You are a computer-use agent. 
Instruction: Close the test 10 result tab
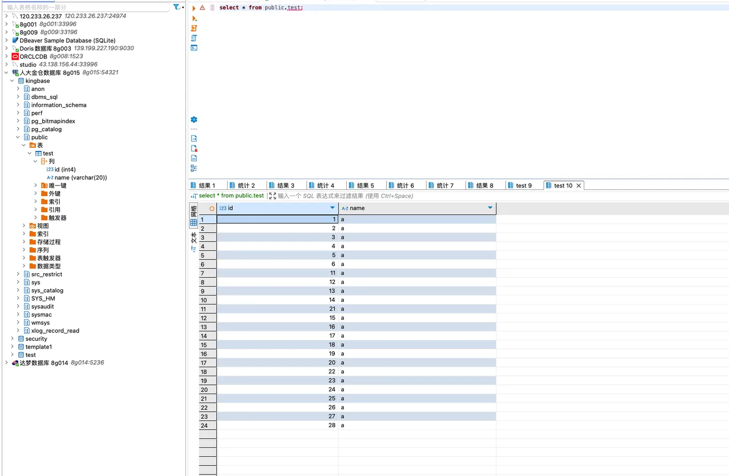click(x=579, y=186)
